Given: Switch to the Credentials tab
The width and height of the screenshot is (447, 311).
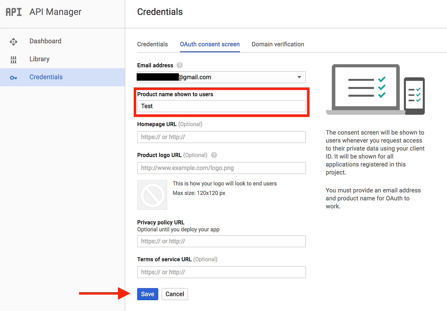Looking at the screenshot, I should [x=153, y=44].
